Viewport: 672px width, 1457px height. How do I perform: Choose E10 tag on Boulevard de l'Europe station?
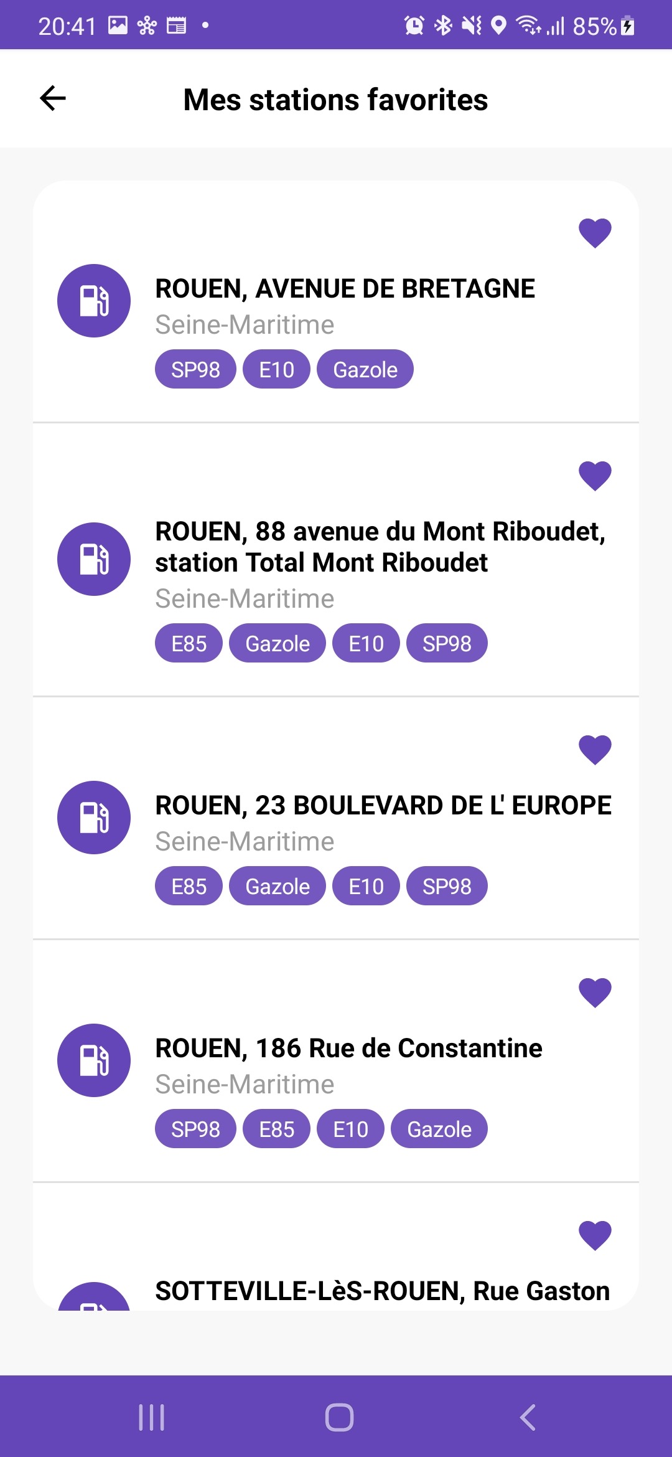tap(366, 886)
